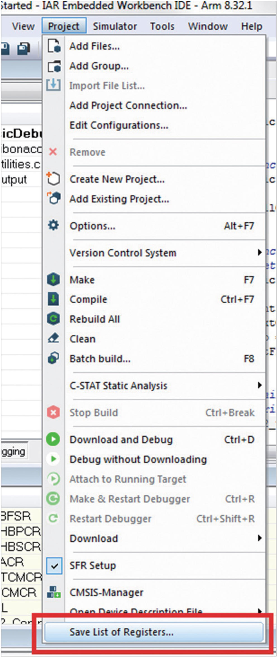Click the CMSIS-Manager icon
This screenshot has width=279, height=657.
(x=54, y=592)
